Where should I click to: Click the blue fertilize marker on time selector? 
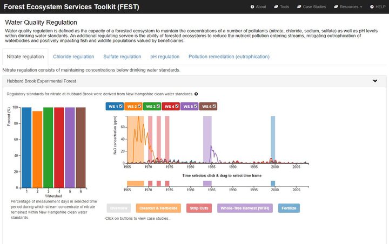pos(273,184)
